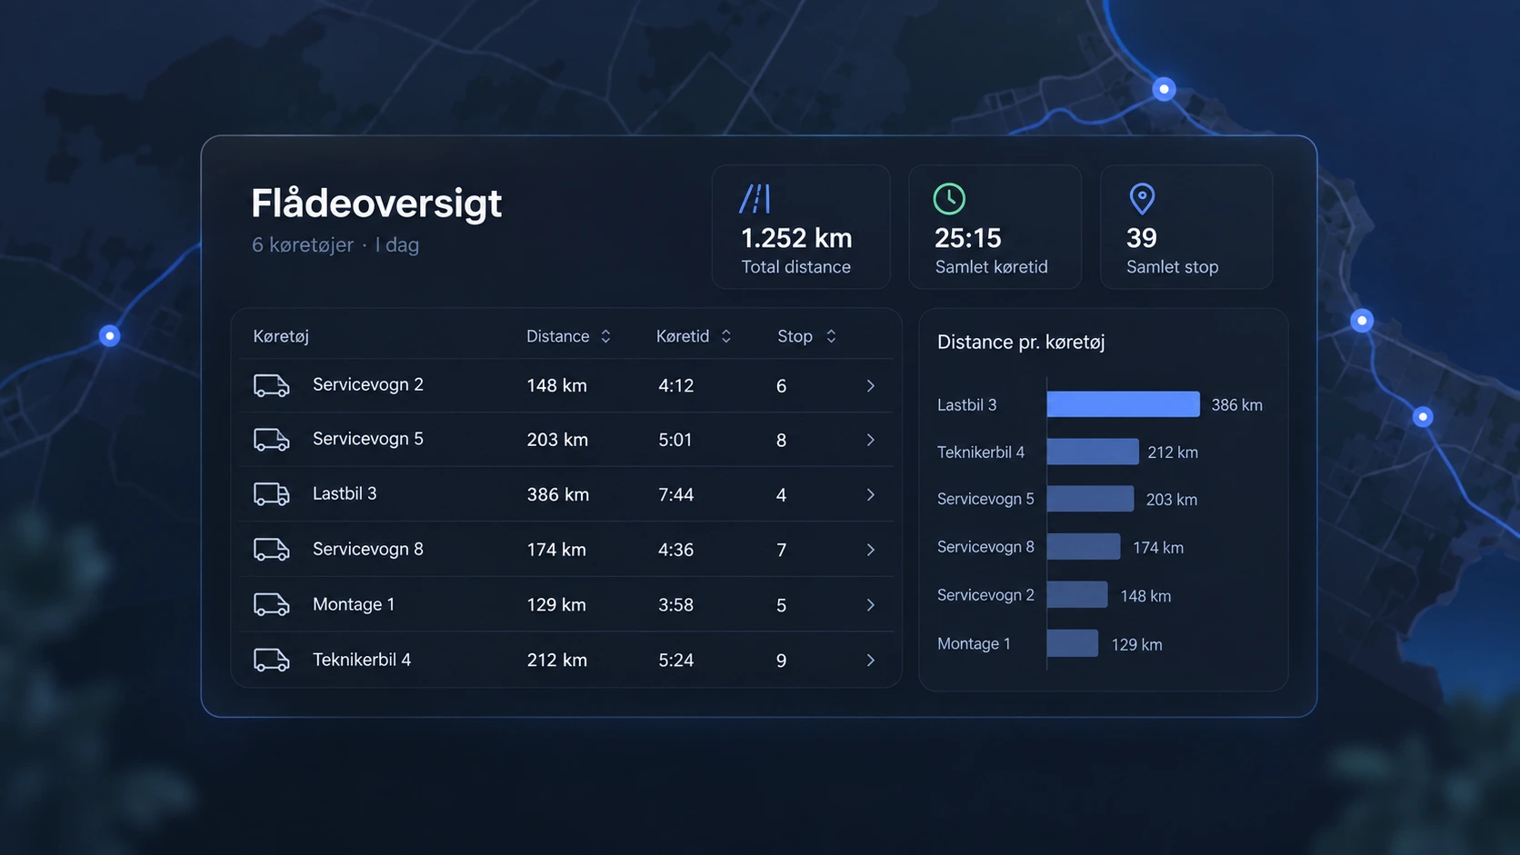The image size is (1520, 855).
Task: Click the 3:58 drive time cell
Action: 676,605
